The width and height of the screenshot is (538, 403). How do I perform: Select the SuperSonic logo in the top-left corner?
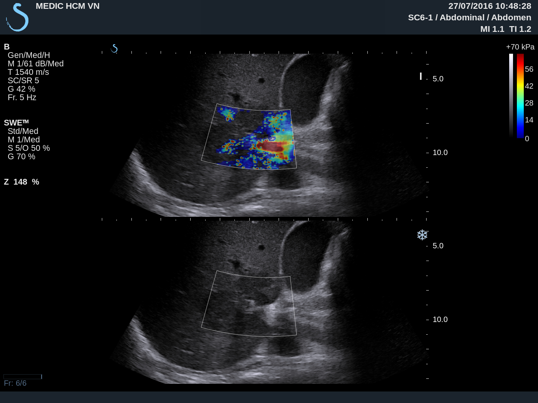tap(17, 17)
